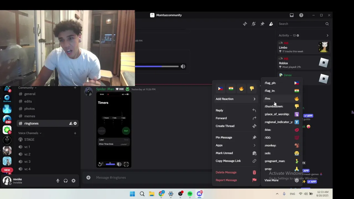Quick react with India flag emoji

[x=231, y=88]
